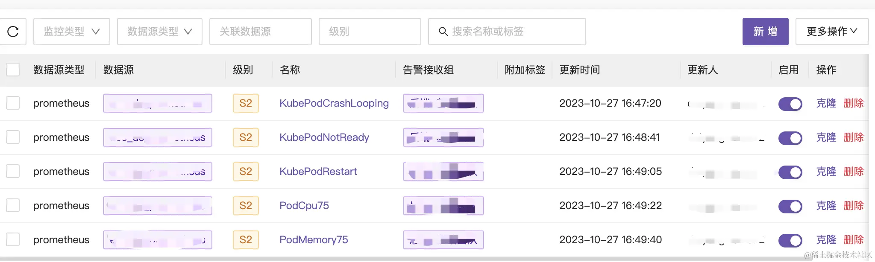Click the 级别 filter field
This screenshot has width=875, height=262.
tap(370, 32)
